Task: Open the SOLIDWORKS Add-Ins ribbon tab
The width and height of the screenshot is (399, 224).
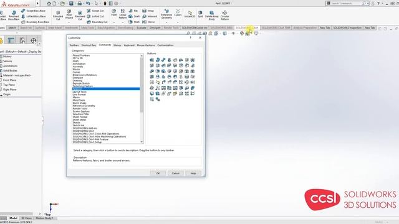Action: [195, 27]
